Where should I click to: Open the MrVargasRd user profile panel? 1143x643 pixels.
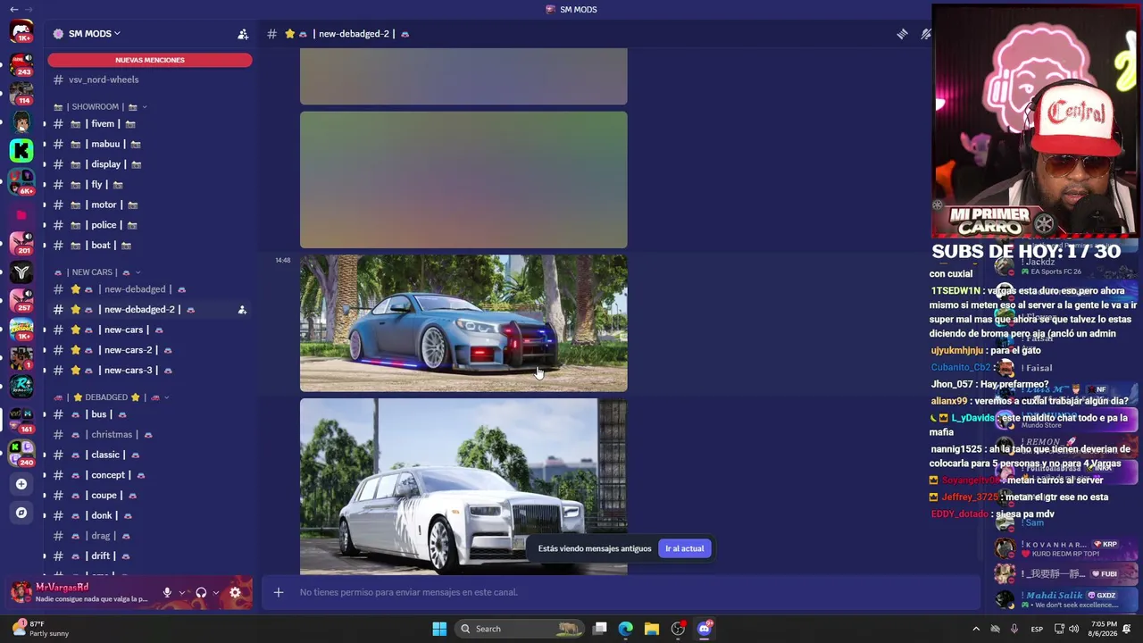[79, 592]
